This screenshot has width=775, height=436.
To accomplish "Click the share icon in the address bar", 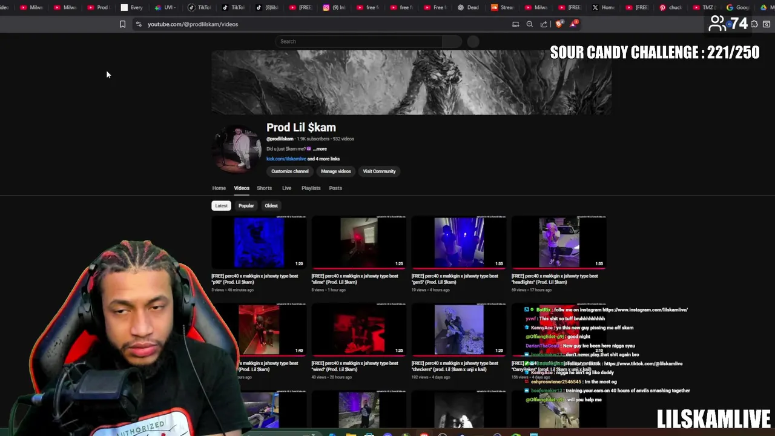I will click(544, 24).
